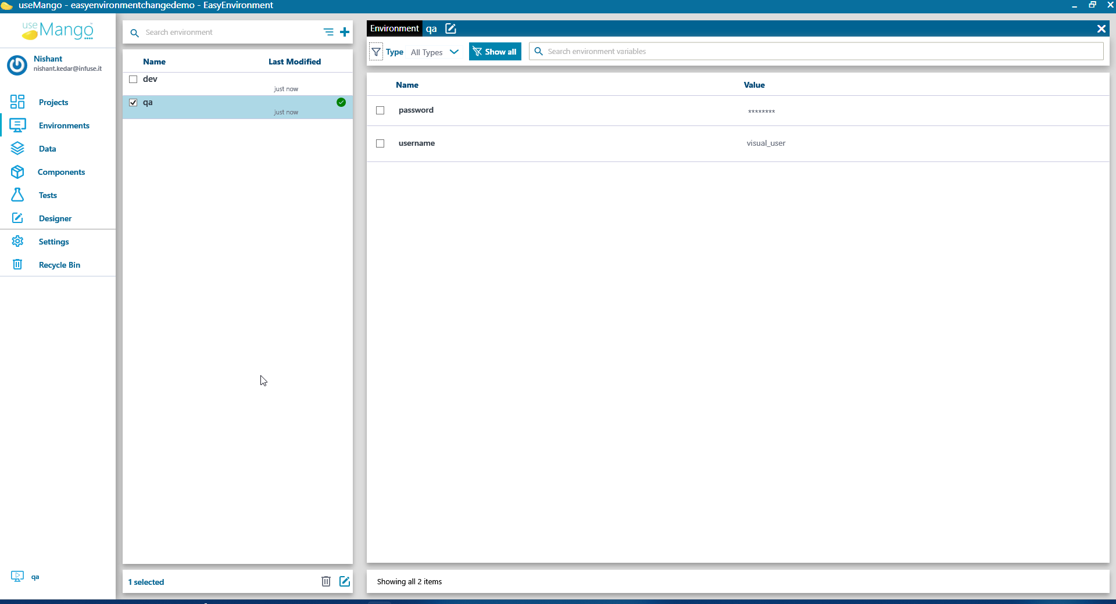Edit selected environment with bottom pencil icon
Viewport: 1116px width, 604px height.
(345, 581)
